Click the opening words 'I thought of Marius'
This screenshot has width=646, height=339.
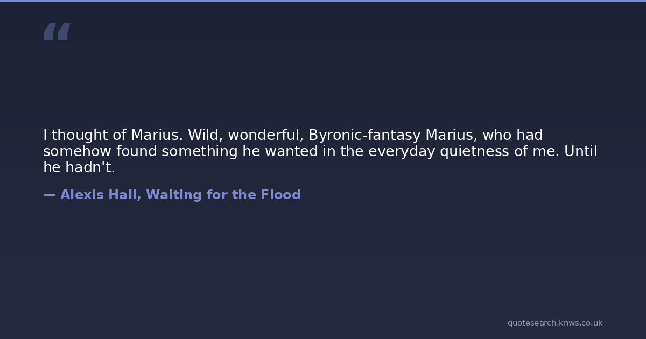(x=113, y=135)
